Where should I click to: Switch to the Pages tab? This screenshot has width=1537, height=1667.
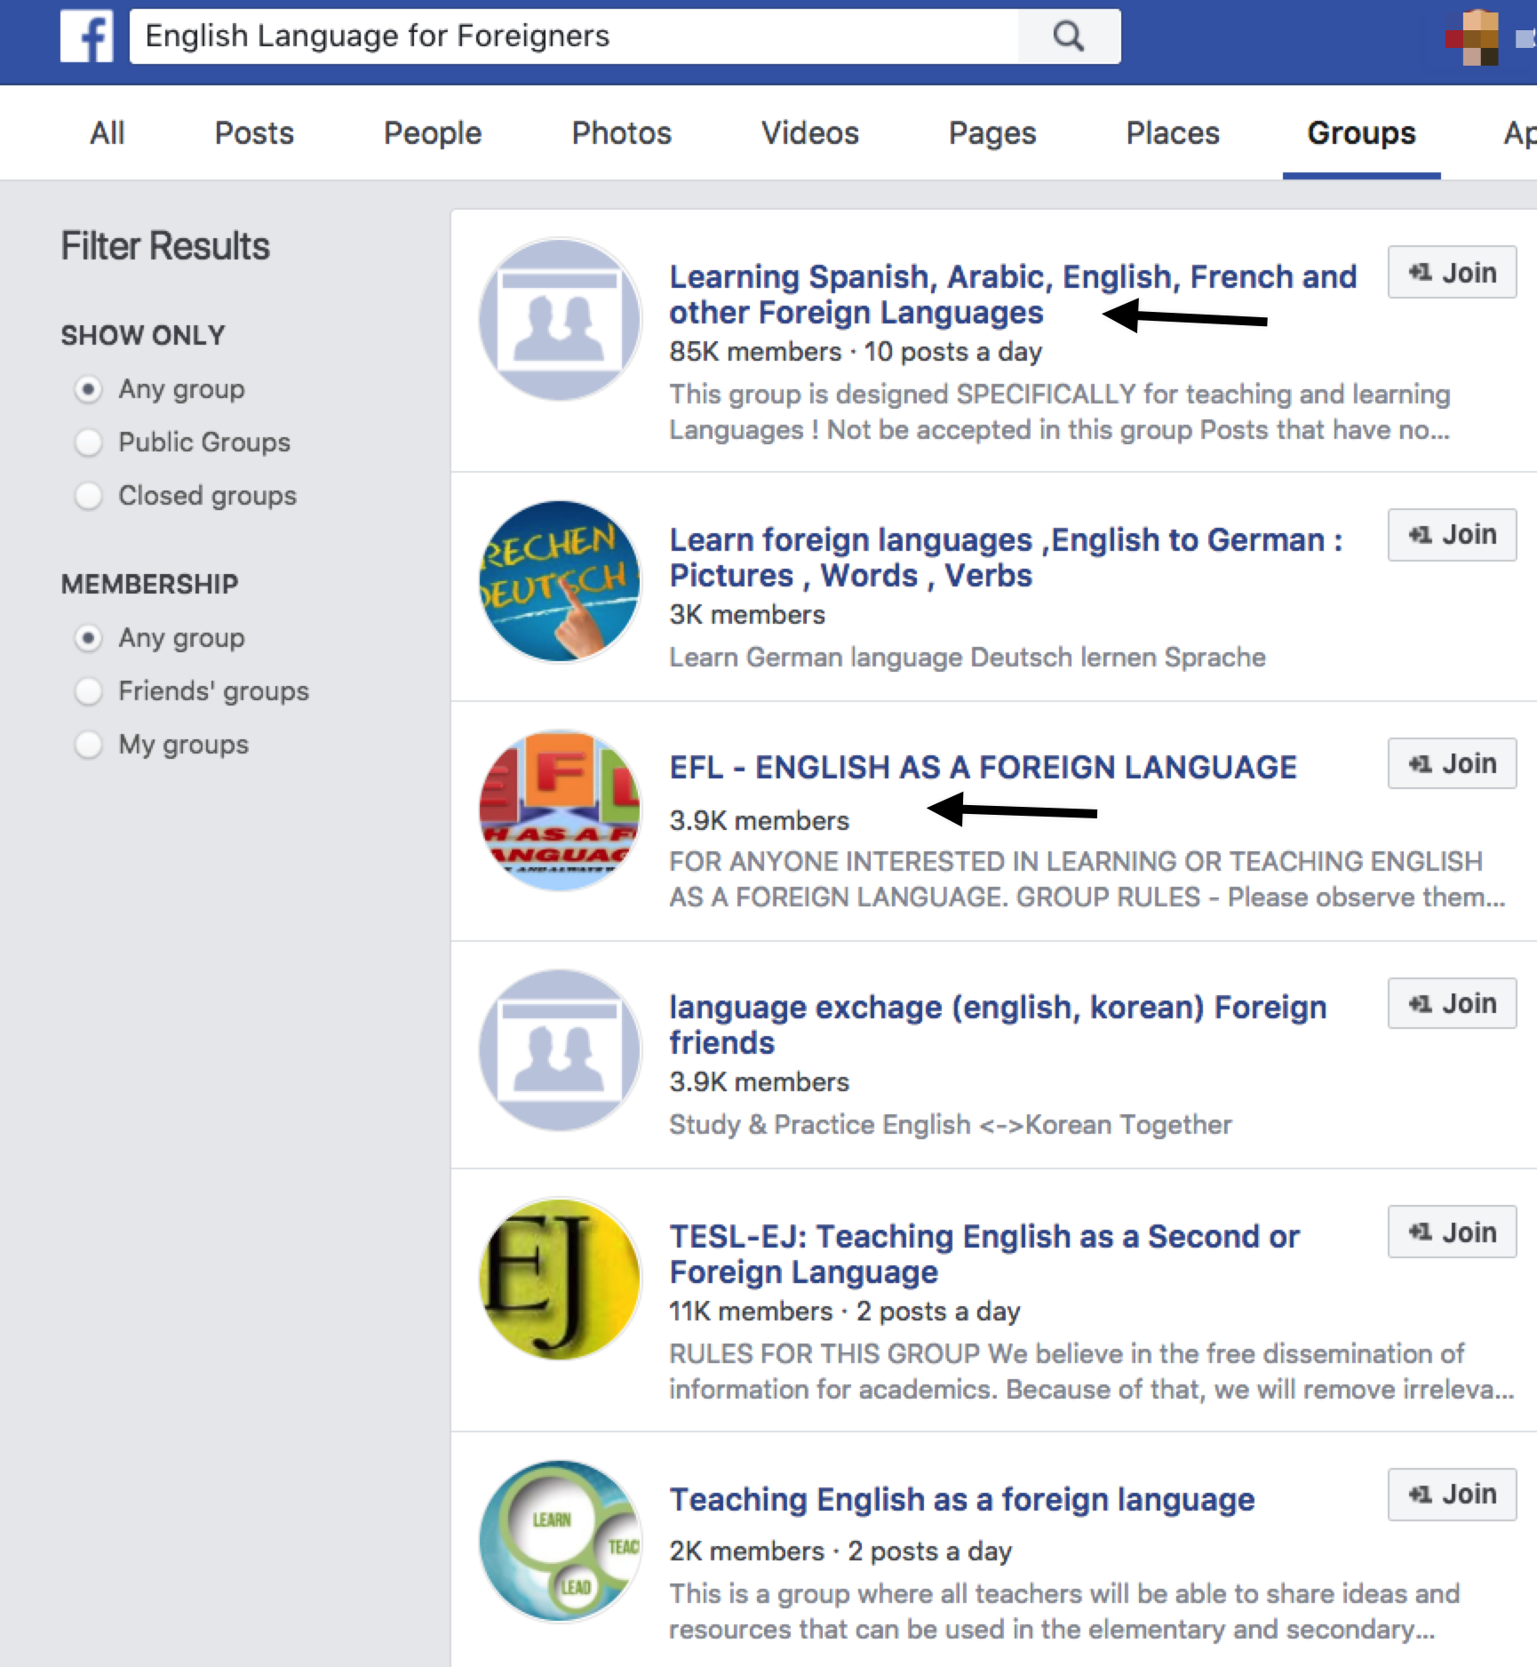click(x=992, y=133)
